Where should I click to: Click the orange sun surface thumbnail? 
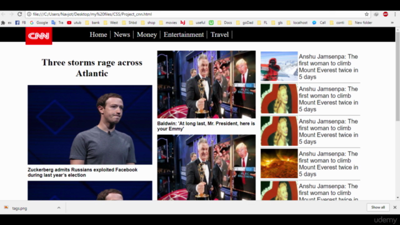[279, 164]
